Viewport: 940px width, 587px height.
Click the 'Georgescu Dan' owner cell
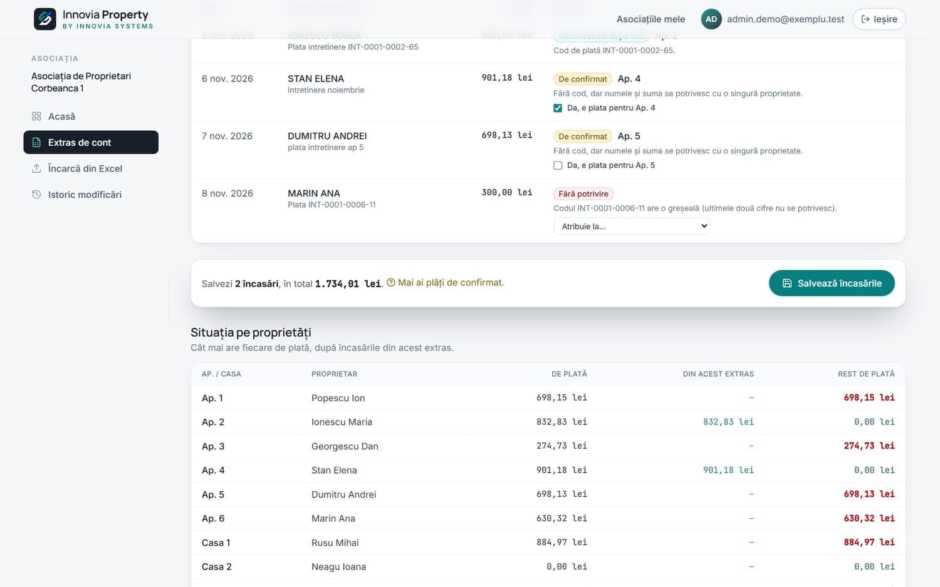coord(345,446)
